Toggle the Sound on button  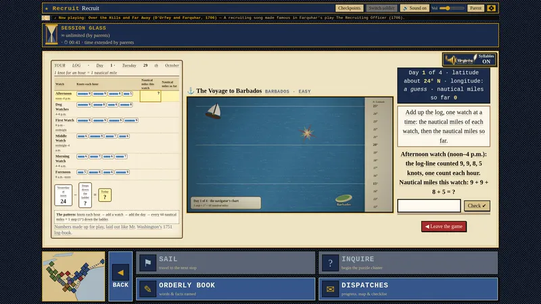[x=415, y=8]
